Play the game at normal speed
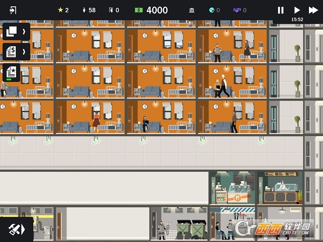 [297, 10]
